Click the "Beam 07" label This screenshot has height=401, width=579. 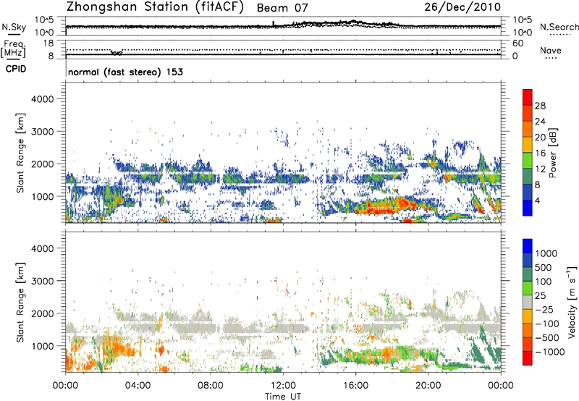[282, 8]
